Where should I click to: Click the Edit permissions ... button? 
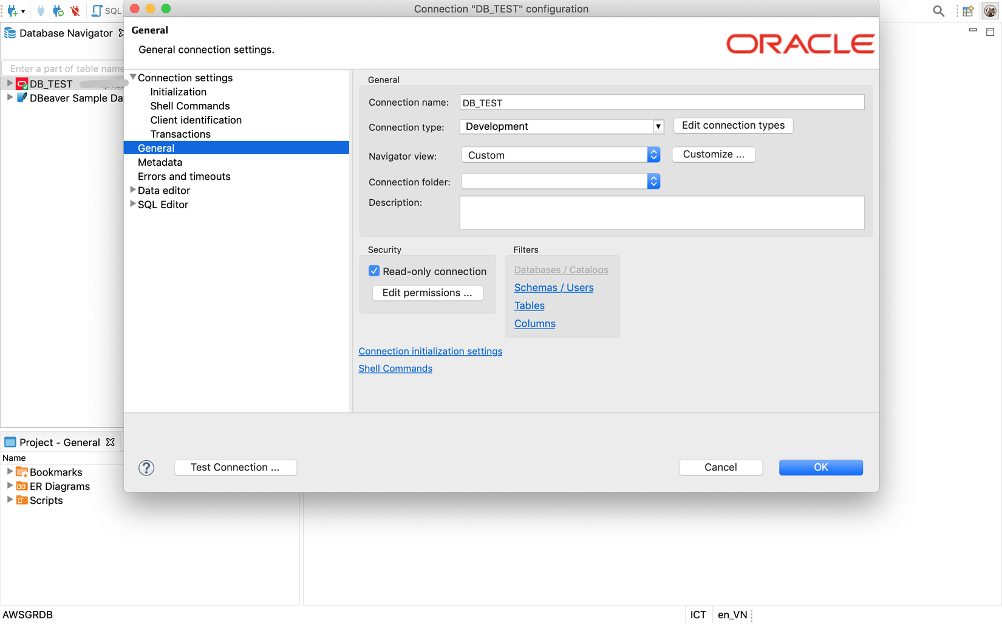[x=428, y=293]
